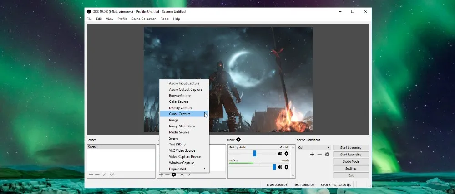Screen dimensions: 455x194
Task: Open the Scene Collection menu
Action: click(143, 19)
